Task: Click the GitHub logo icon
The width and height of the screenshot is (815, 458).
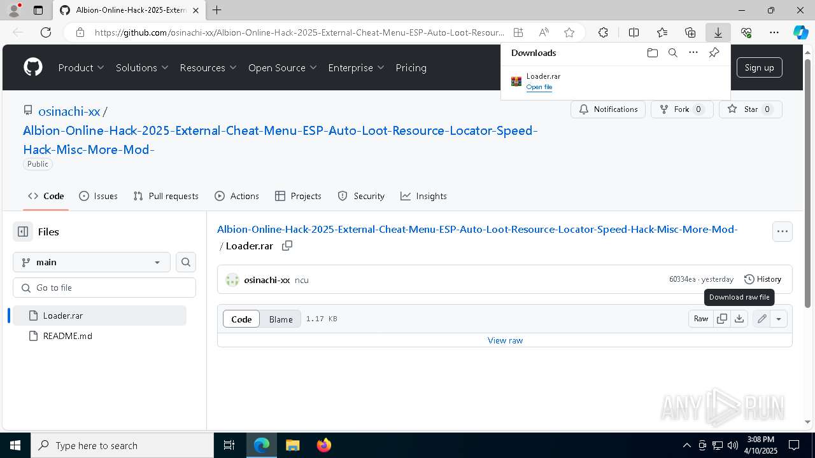Action: tap(33, 67)
